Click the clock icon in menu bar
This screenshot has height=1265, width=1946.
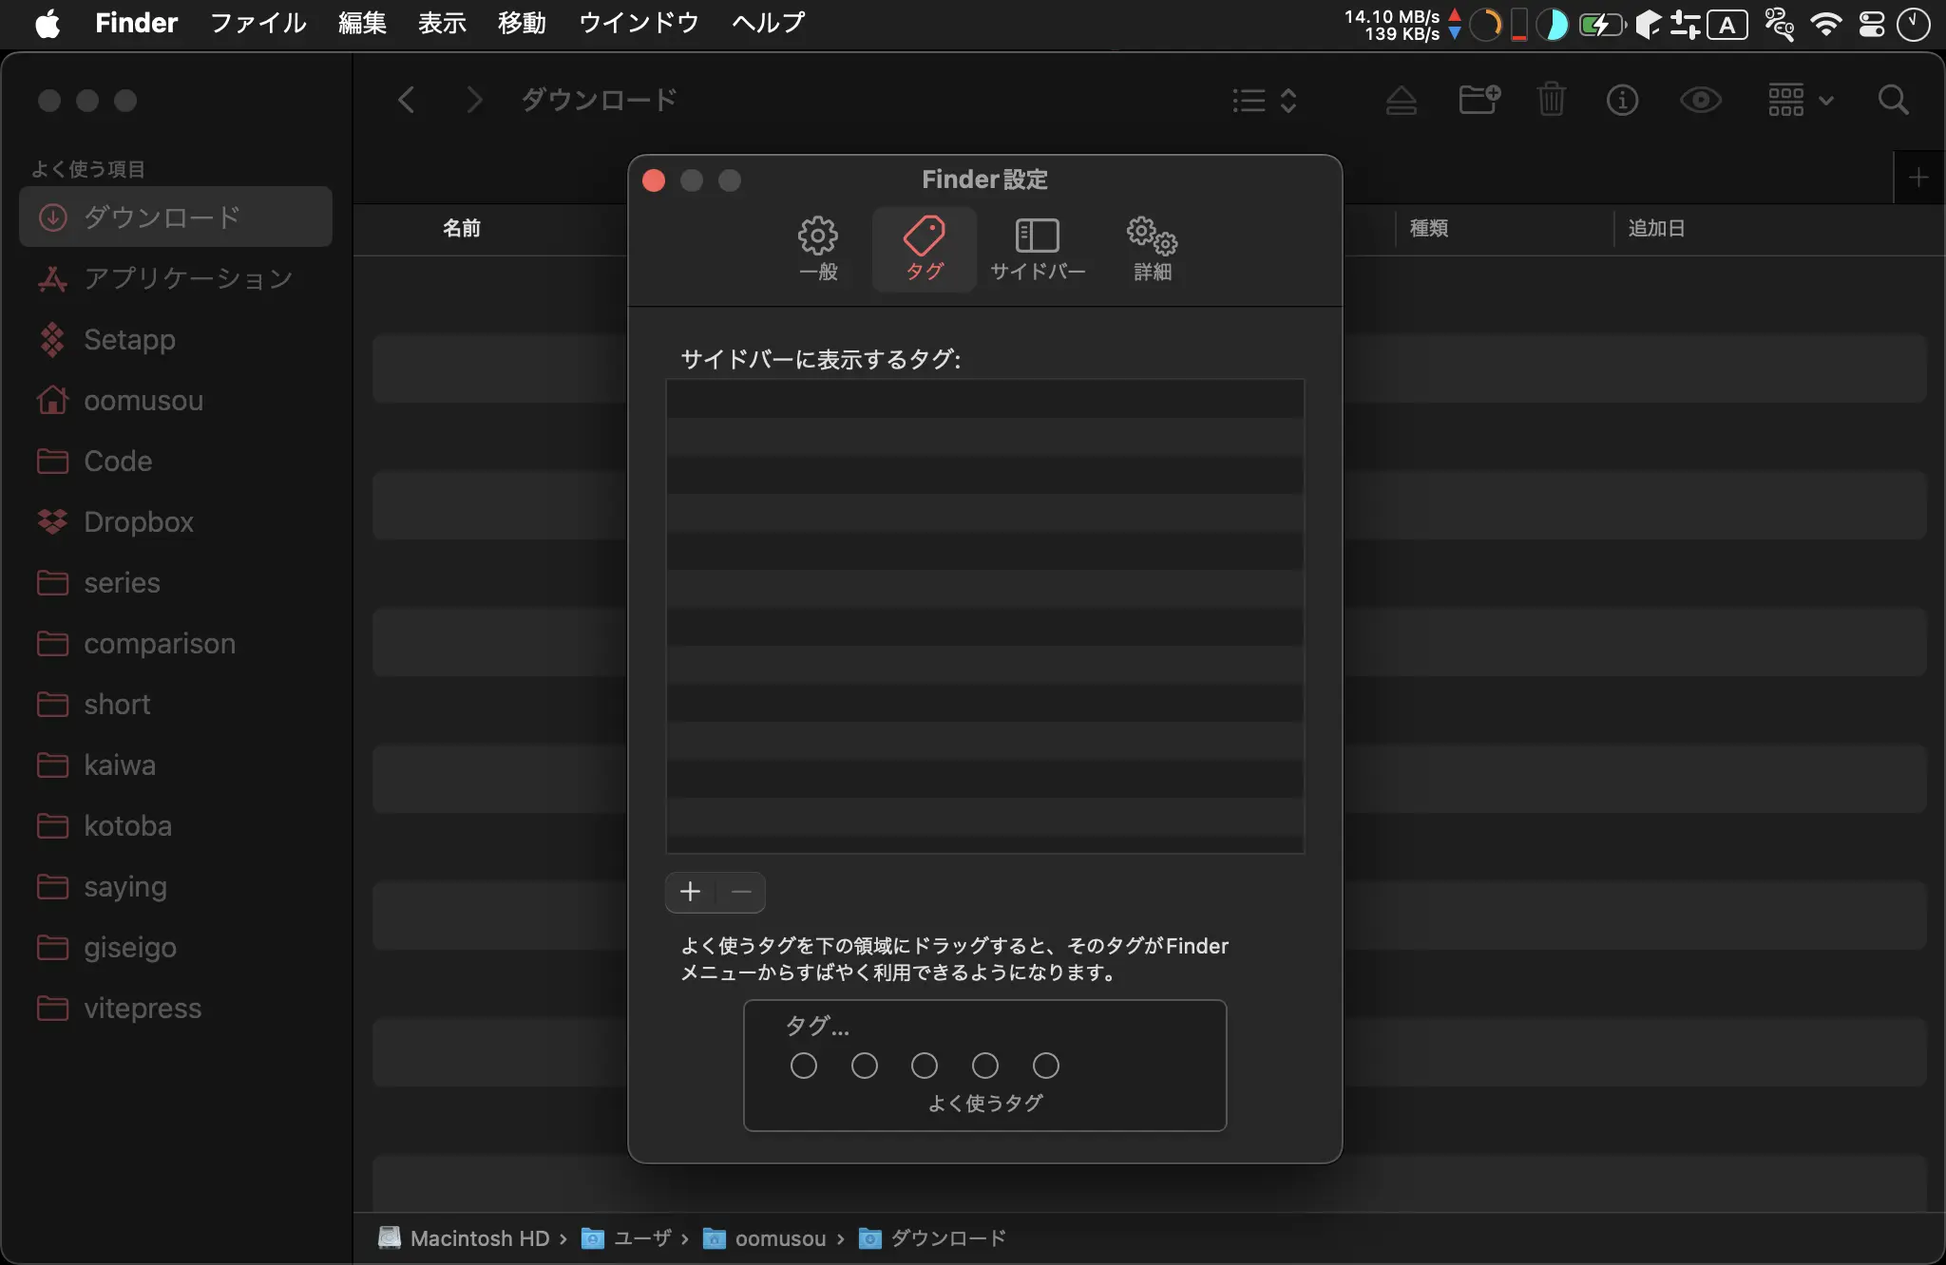(x=1914, y=24)
